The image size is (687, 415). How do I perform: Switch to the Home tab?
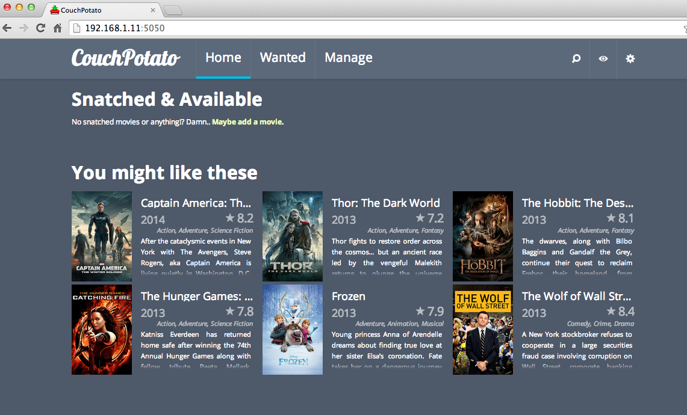click(x=223, y=58)
